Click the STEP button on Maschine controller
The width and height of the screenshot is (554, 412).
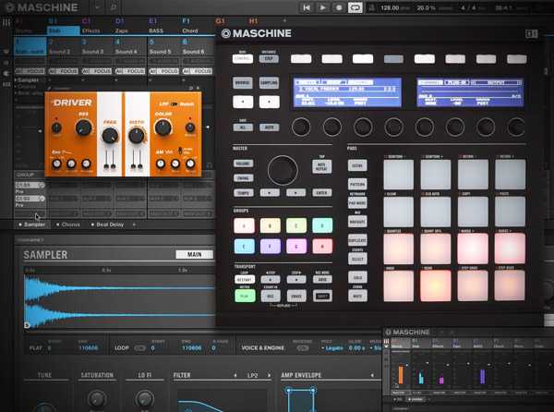pos(269,58)
